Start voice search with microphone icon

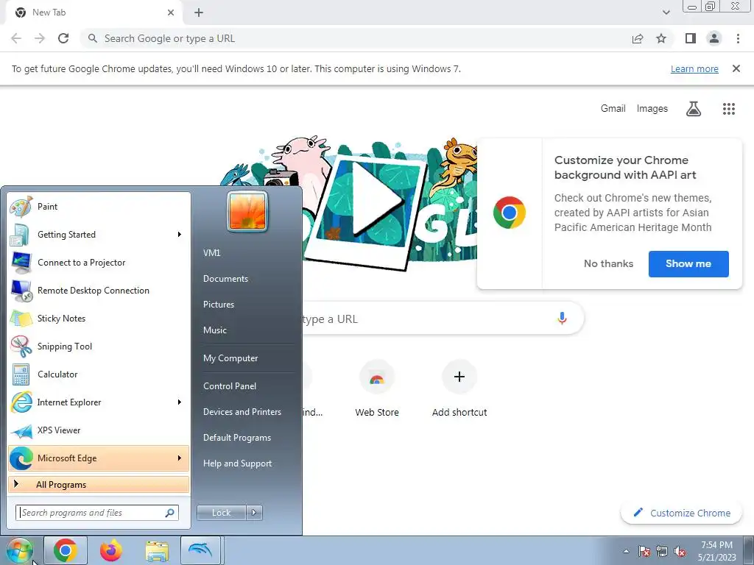pyautogui.click(x=562, y=318)
